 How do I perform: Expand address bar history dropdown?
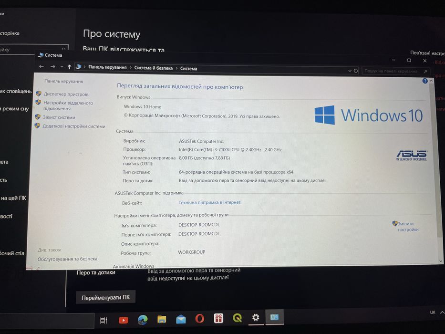[350, 71]
